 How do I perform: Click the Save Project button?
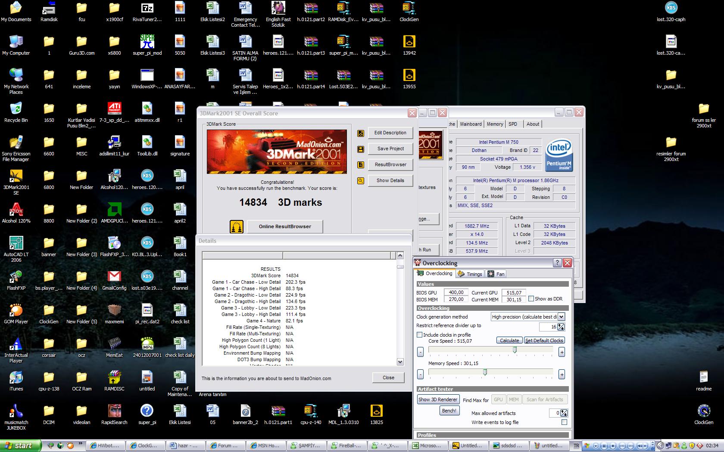[x=390, y=149]
